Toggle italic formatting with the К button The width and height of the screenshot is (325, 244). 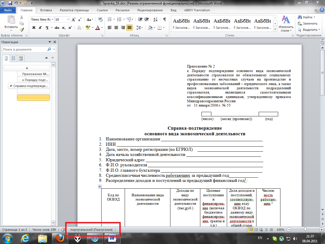tap(40, 28)
